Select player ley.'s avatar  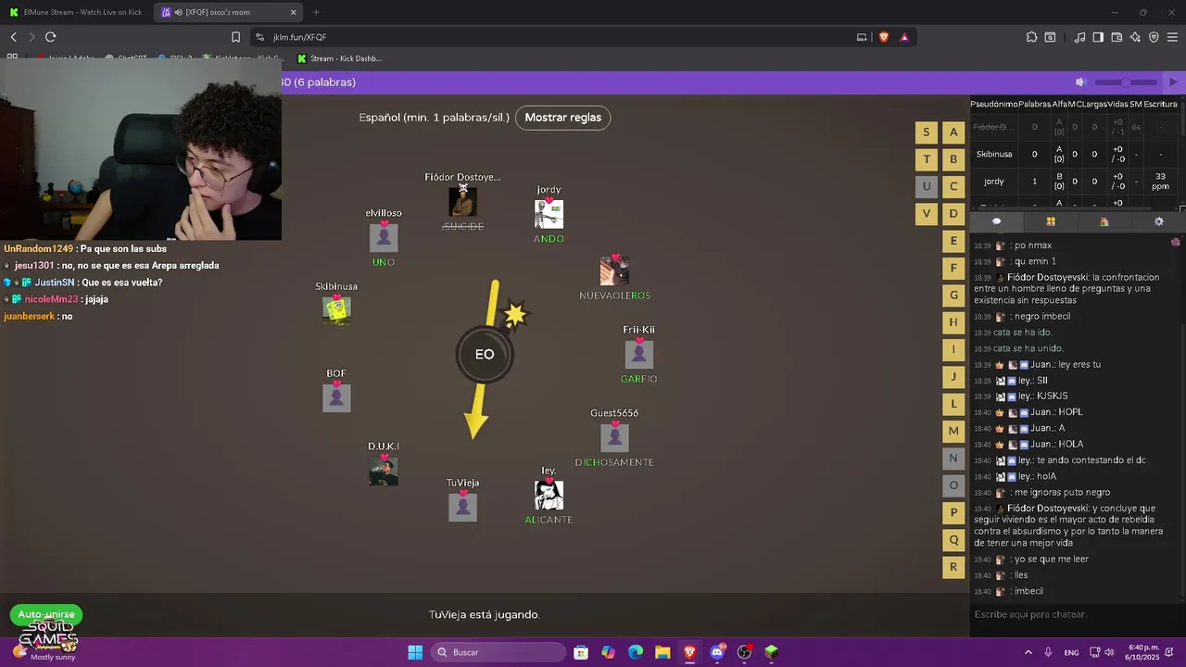point(549,495)
